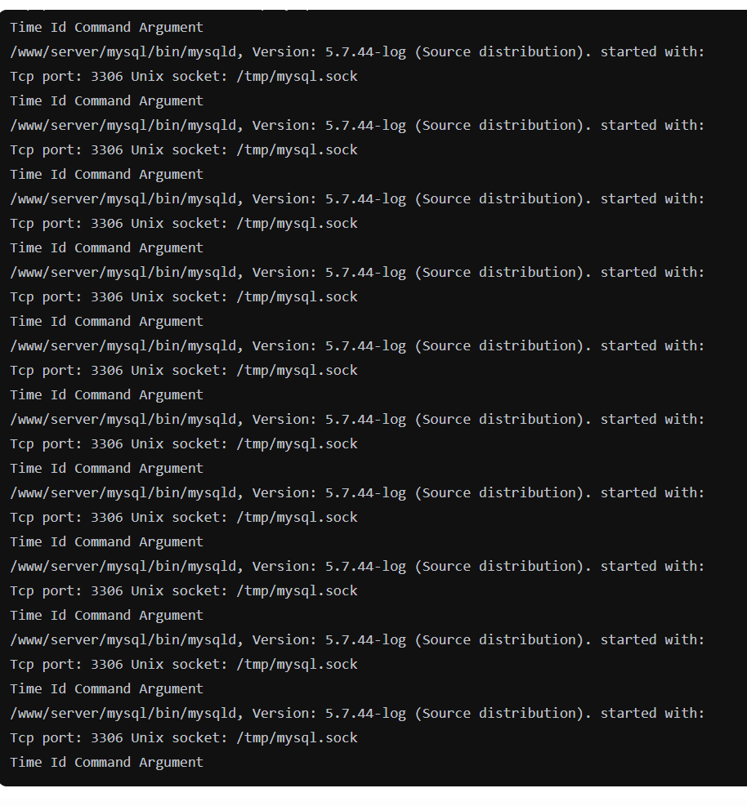Click version 5.7.44-log in the first log entry
This screenshot has width=747, height=806.
tap(365, 52)
